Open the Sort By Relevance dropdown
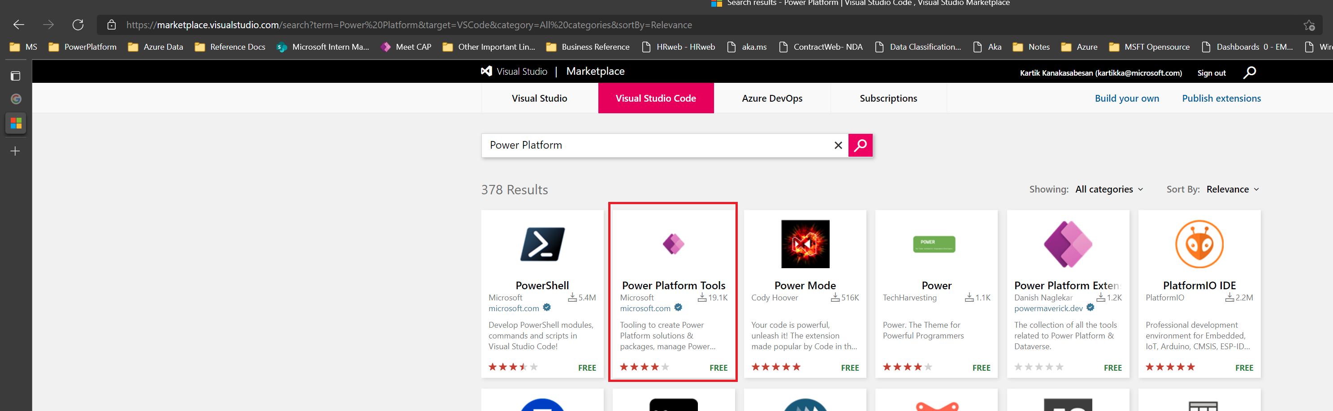Viewport: 1333px width, 411px height. (x=1232, y=189)
